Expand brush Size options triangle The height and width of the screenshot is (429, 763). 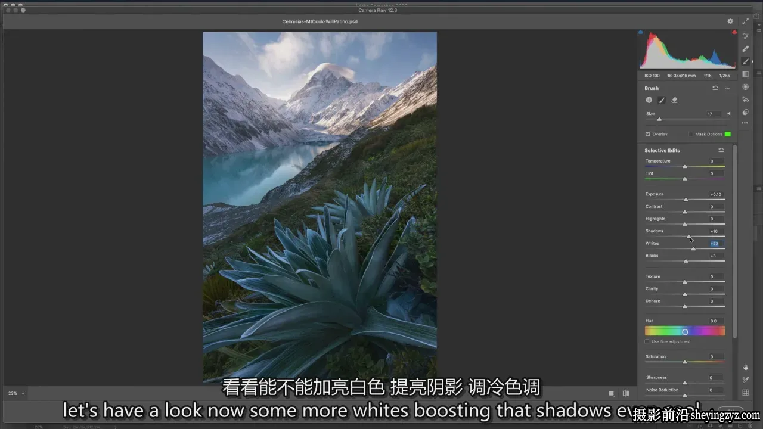click(728, 113)
